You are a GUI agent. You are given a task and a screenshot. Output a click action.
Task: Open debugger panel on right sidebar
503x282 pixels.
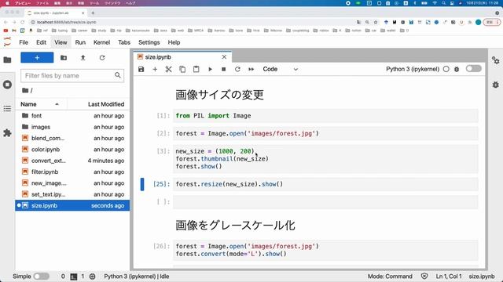coord(496,85)
